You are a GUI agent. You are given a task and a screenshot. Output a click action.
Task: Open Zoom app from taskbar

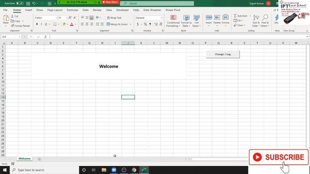114,170
